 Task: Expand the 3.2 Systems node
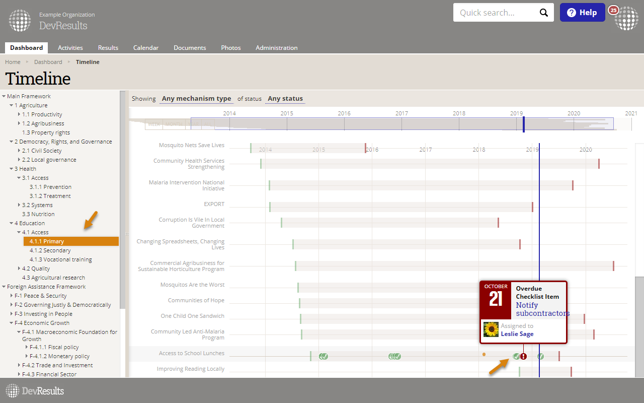click(19, 205)
